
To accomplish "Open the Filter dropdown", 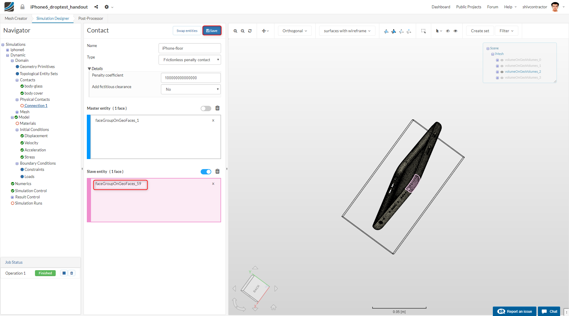I will pos(506,31).
